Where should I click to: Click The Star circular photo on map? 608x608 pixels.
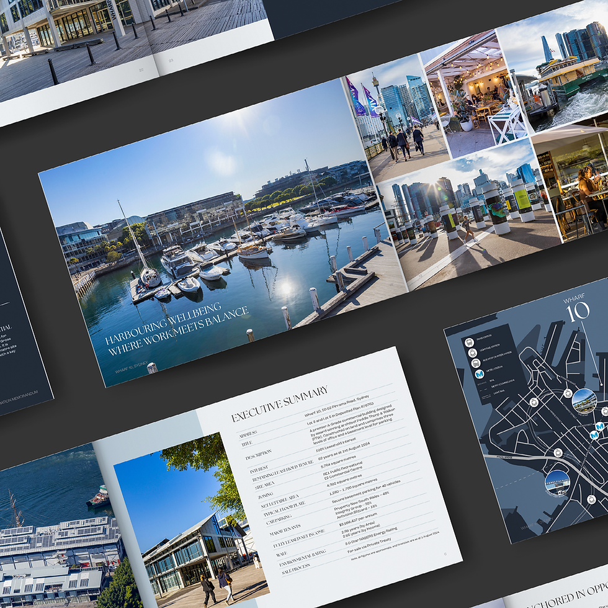(584, 401)
